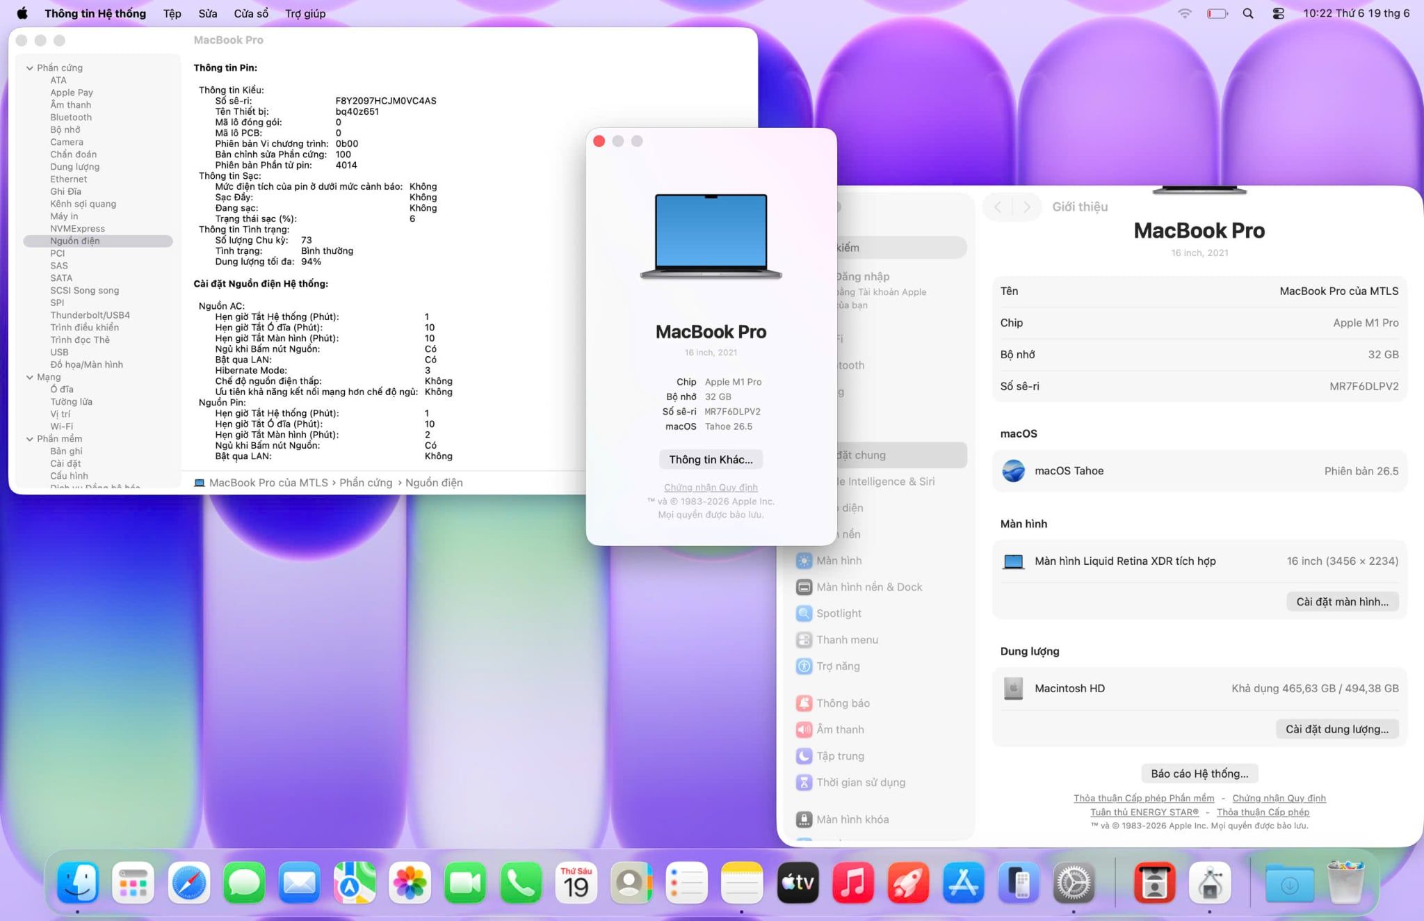Click the macOS Tahoe version row
The height and width of the screenshot is (921, 1424).
click(1199, 471)
